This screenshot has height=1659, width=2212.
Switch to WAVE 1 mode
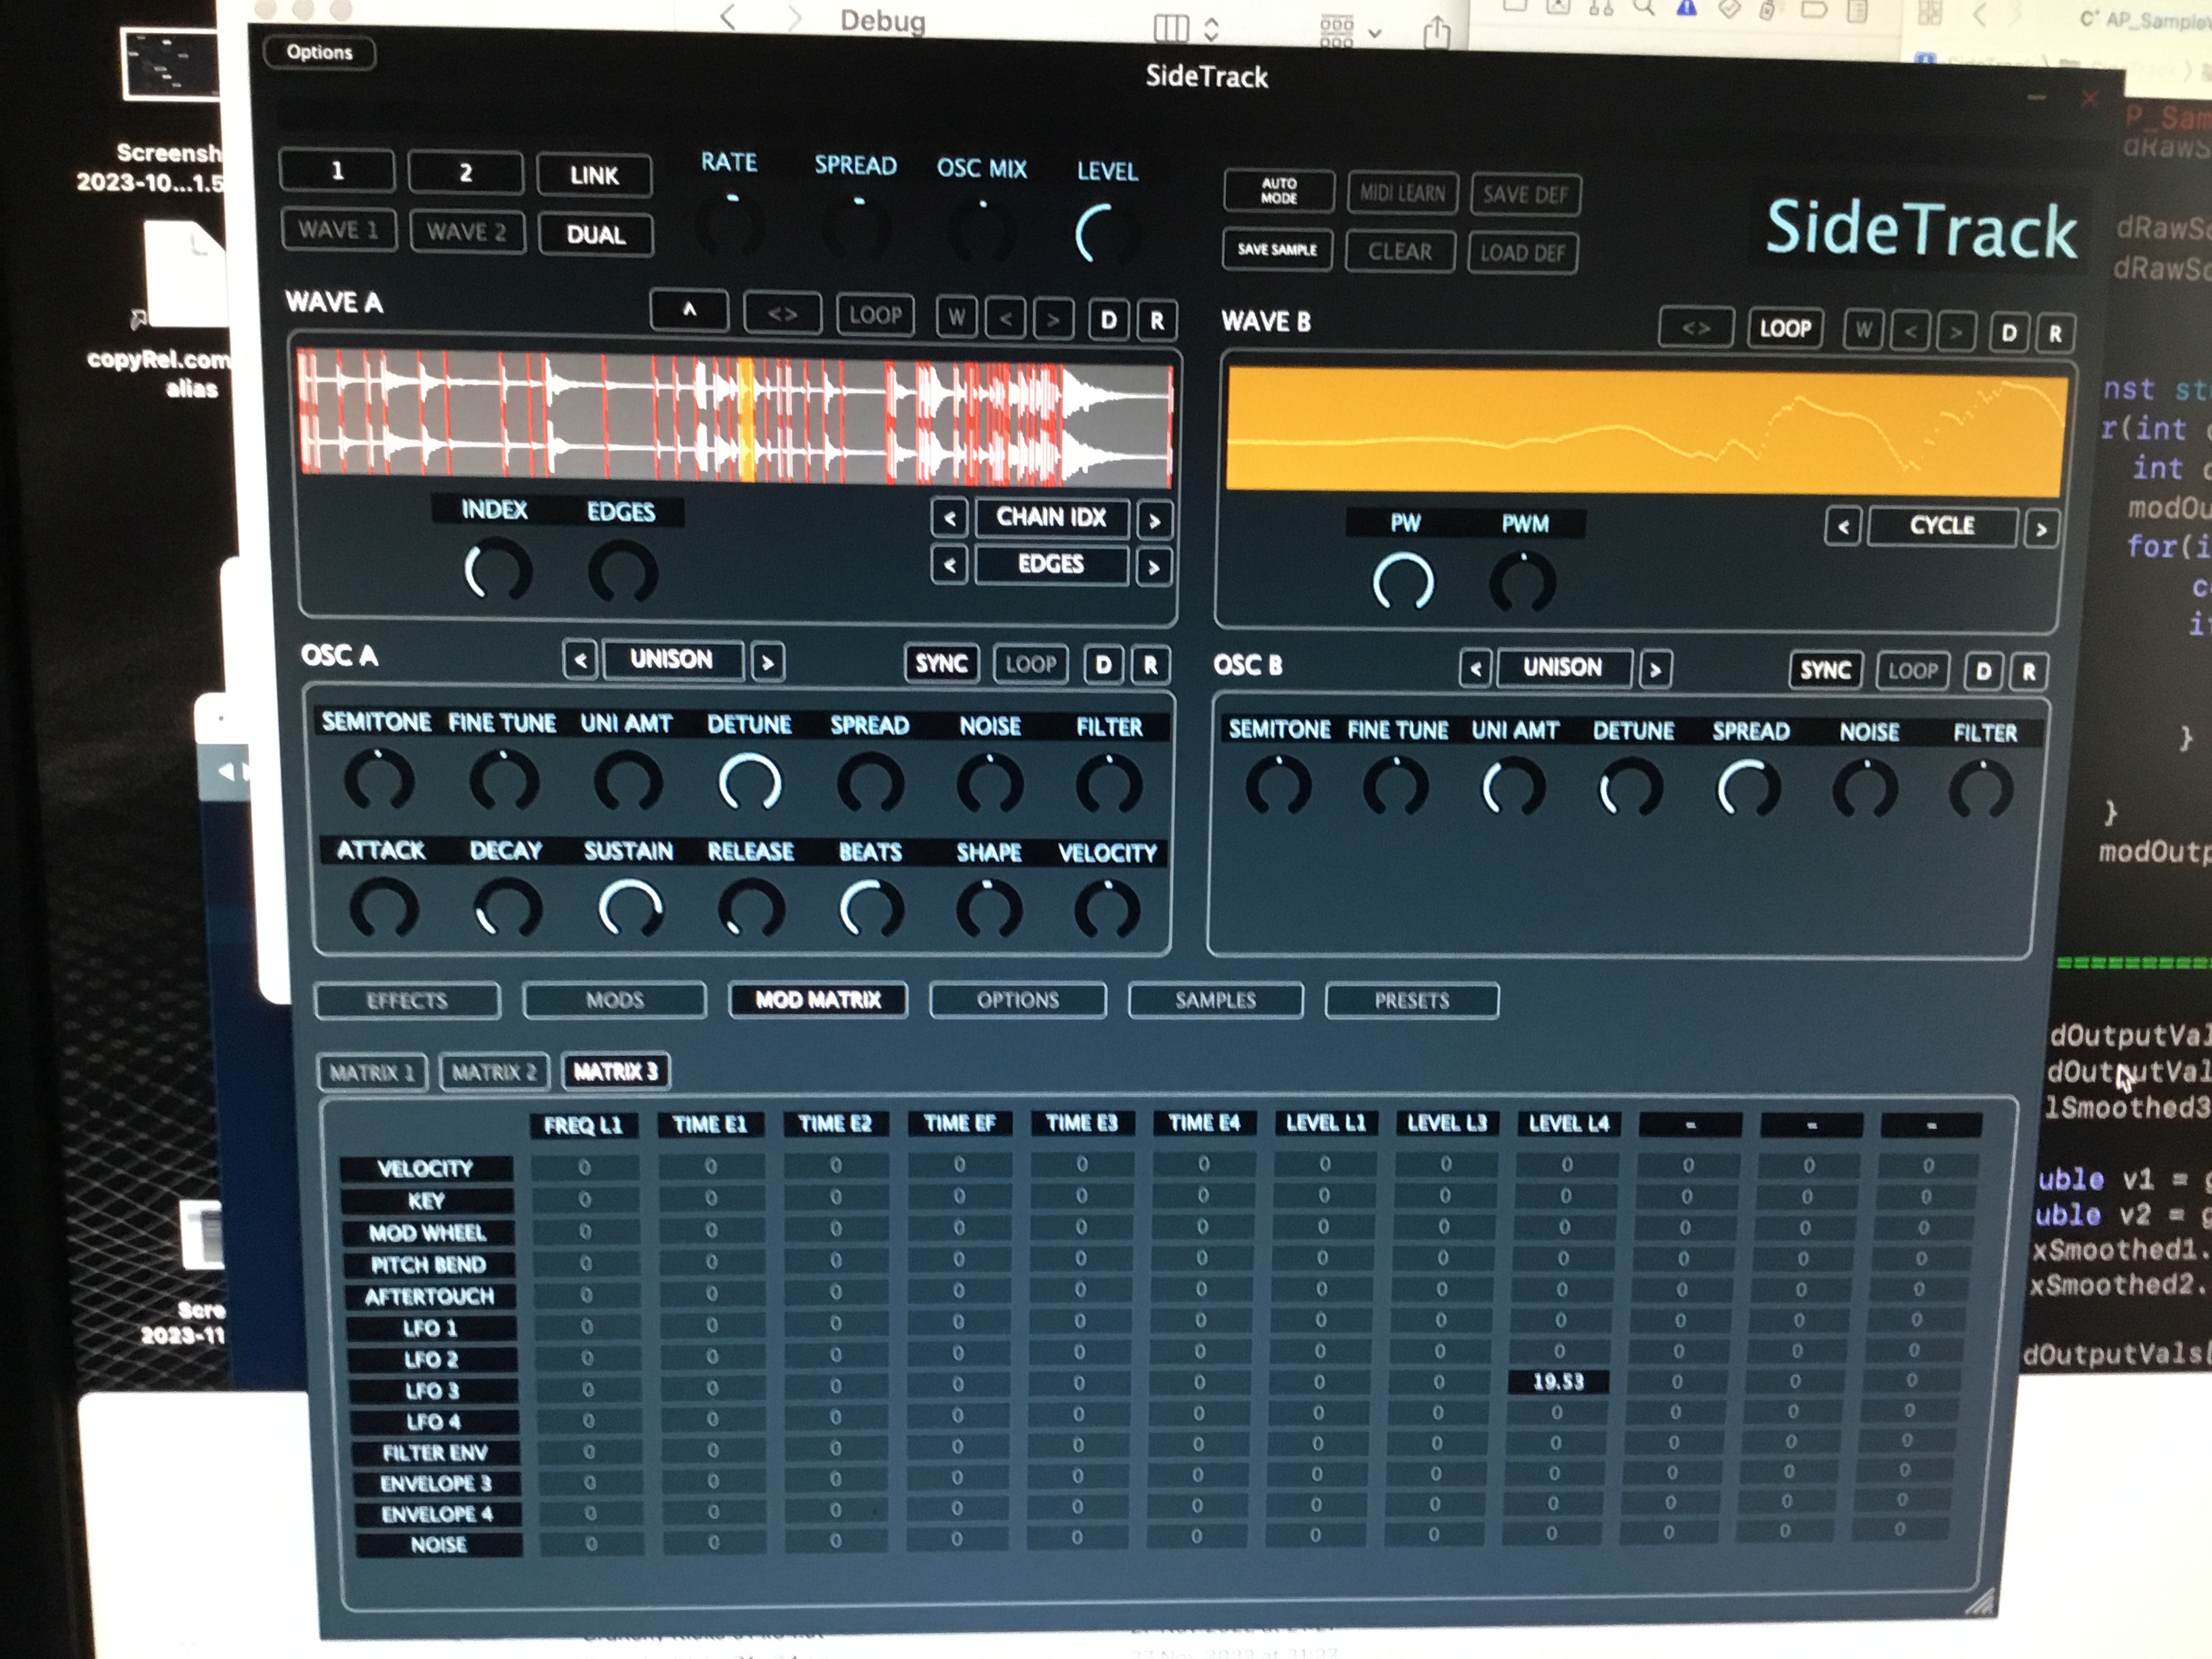click(338, 230)
